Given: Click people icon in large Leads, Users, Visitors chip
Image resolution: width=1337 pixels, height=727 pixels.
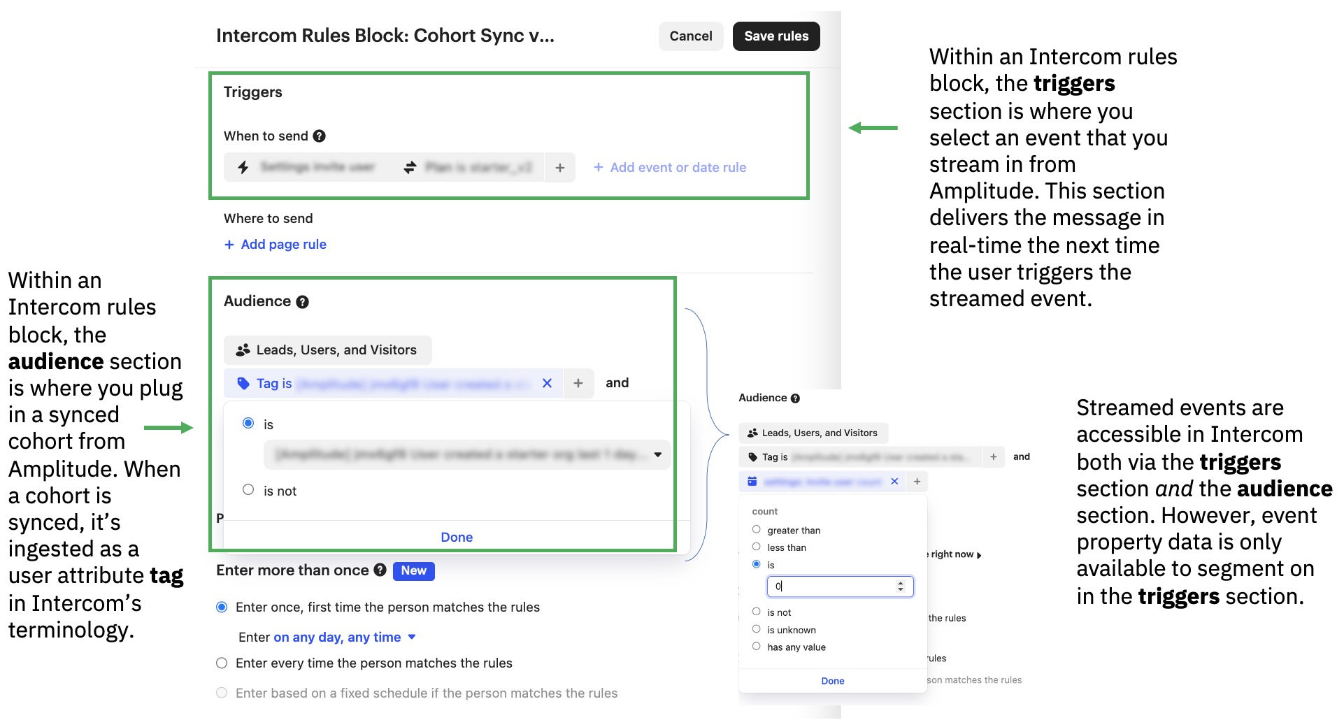Looking at the screenshot, I should coord(243,350).
